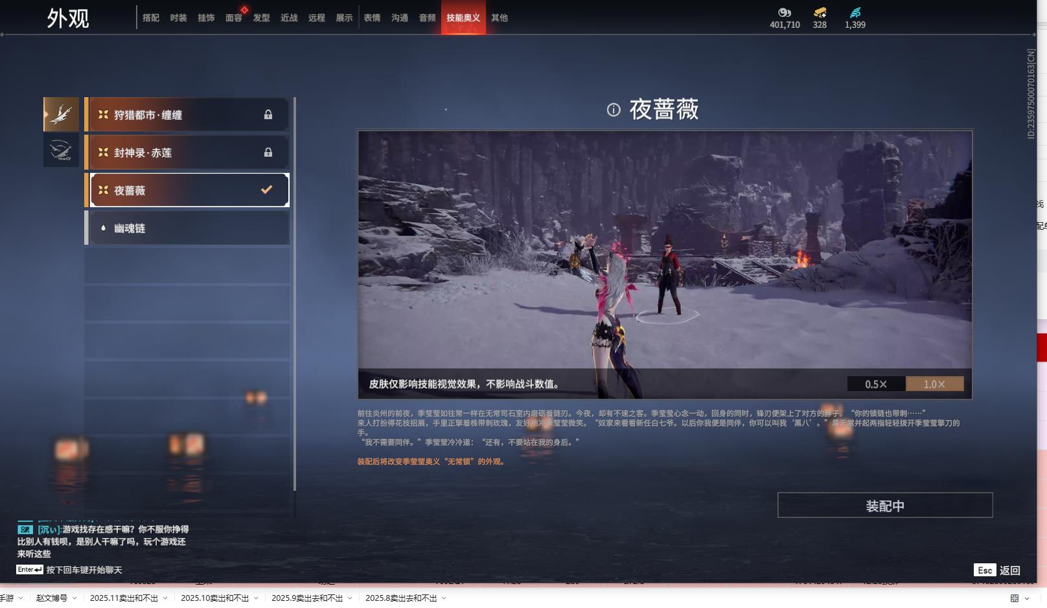Select the 封神录·赤莲 skin

click(187, 152)
